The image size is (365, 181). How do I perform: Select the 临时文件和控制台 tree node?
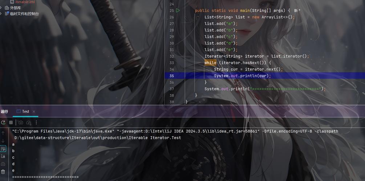pyautogui.click(x=24, y=14)
